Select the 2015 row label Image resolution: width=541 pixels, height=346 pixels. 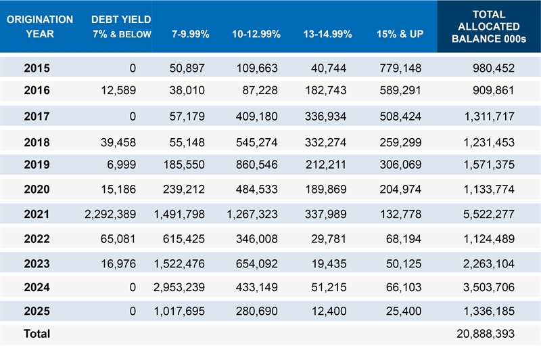pyautogui.click(x=37, y=68)
